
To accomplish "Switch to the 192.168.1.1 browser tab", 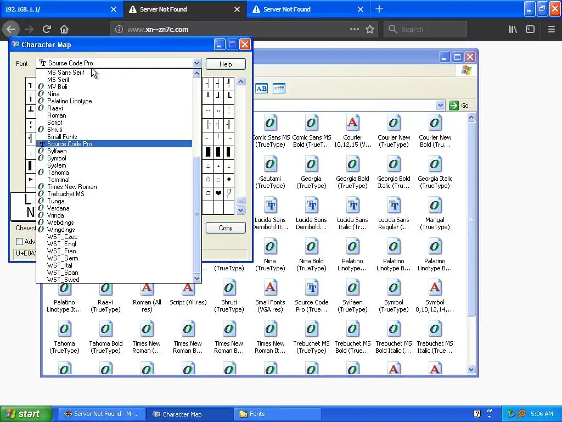I will pos(61,9).
